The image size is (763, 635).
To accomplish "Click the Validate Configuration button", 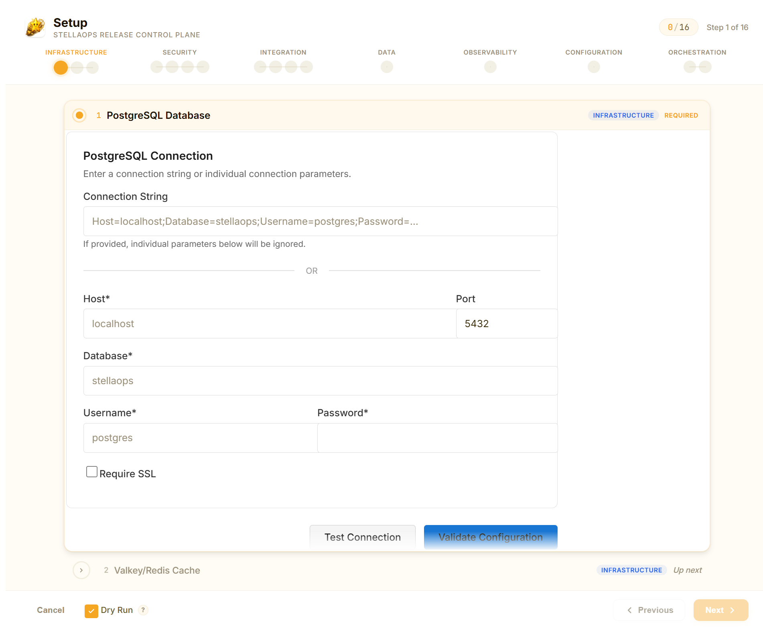I will coord(490,537).
